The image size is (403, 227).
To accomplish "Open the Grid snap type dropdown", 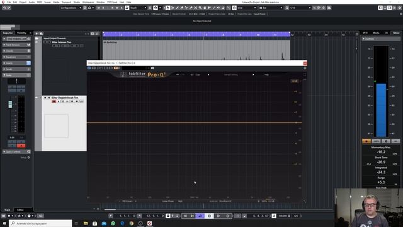I will 247,8.
